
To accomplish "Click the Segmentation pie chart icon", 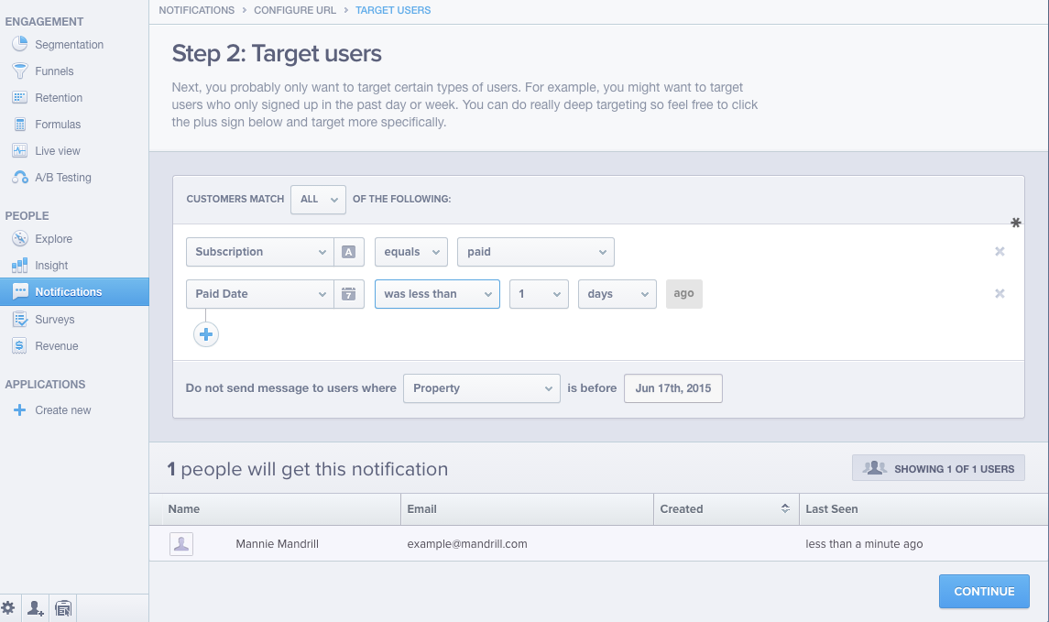I will pos(20,44).
